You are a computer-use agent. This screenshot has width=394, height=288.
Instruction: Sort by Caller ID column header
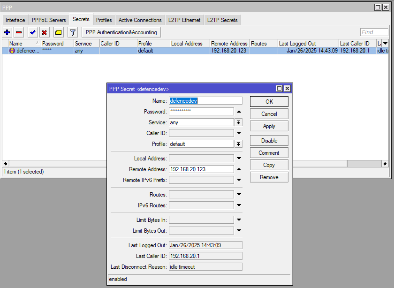[x=118, y=44]
